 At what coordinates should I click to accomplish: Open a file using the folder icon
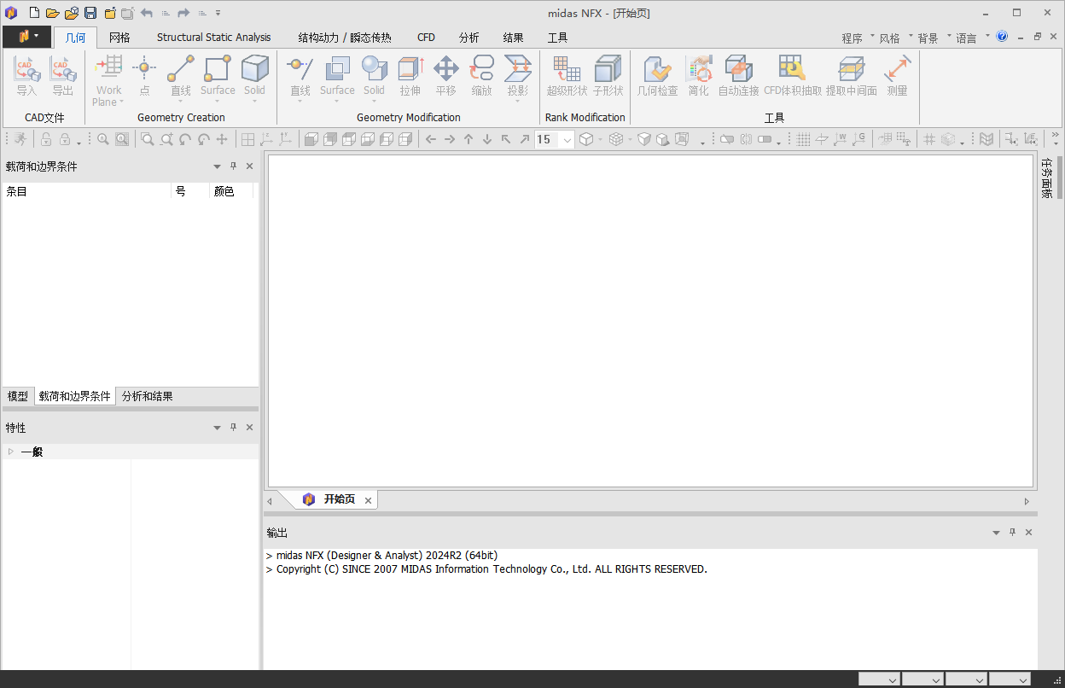click(x=52, y=13)
